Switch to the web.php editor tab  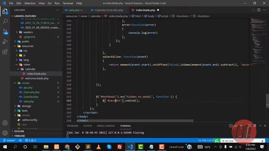tap(74, 10)
